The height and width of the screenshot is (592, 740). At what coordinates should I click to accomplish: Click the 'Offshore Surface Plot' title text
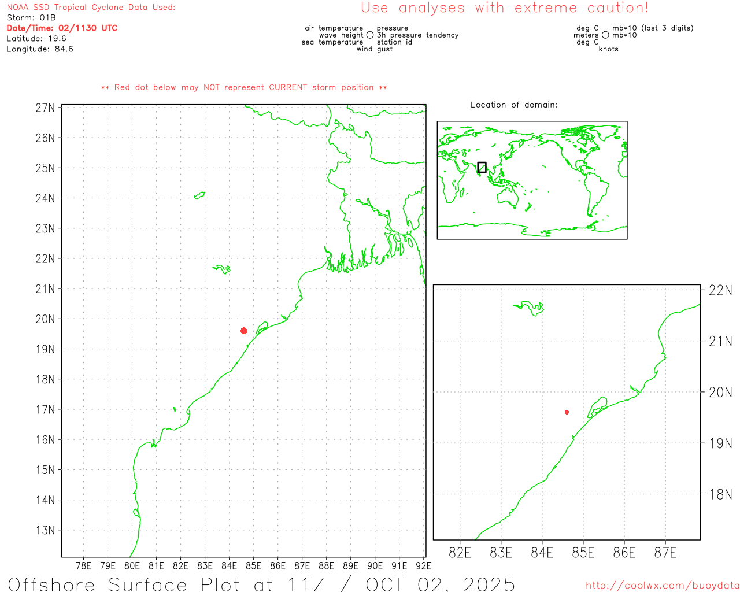tap(261, 584)
